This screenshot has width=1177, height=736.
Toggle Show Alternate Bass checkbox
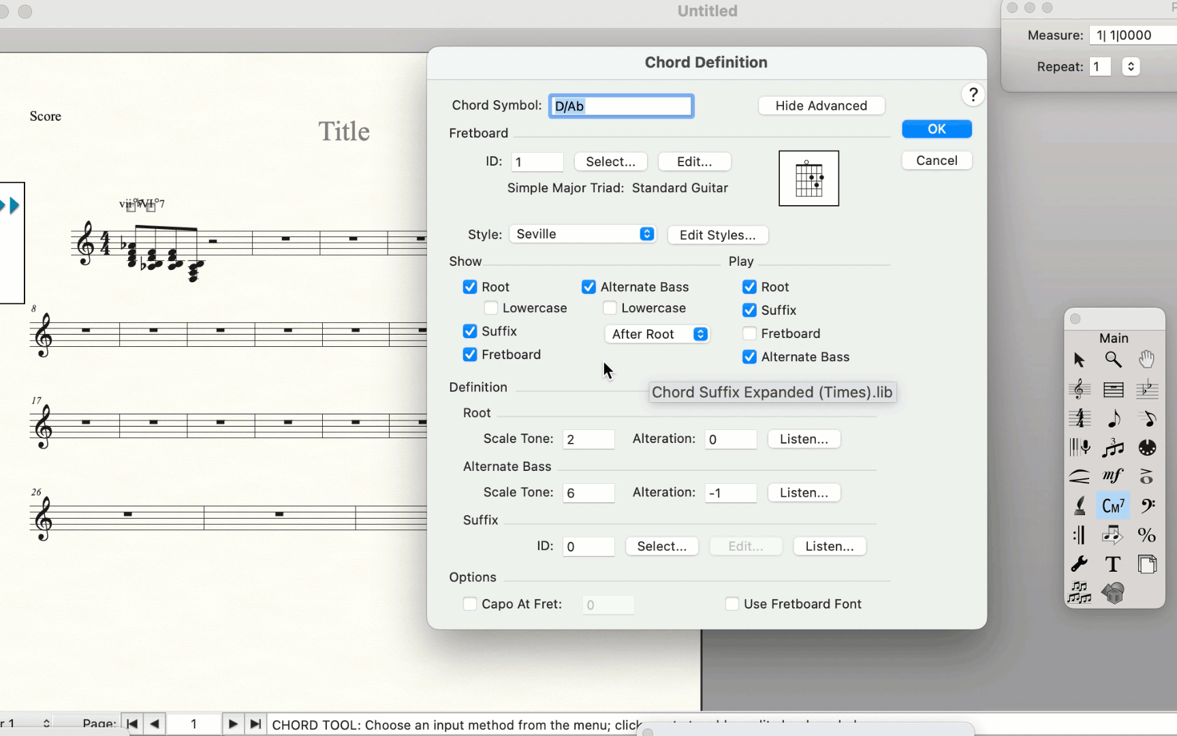click(x=589, y=287)
